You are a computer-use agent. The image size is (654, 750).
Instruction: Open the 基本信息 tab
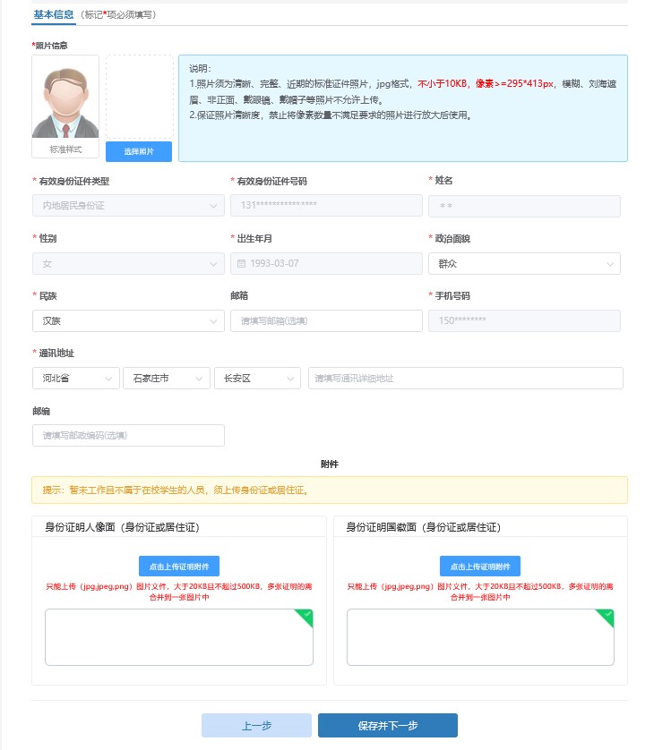click(x=53, y=15)
